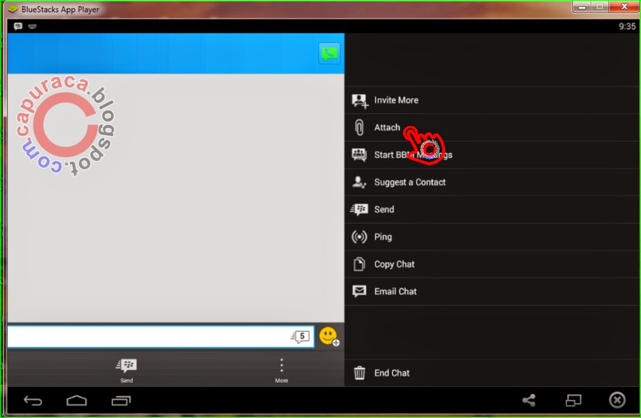Click the Invite More person icon
The image size is (641, 418).
pyautogui.click(x=360, y=100)
